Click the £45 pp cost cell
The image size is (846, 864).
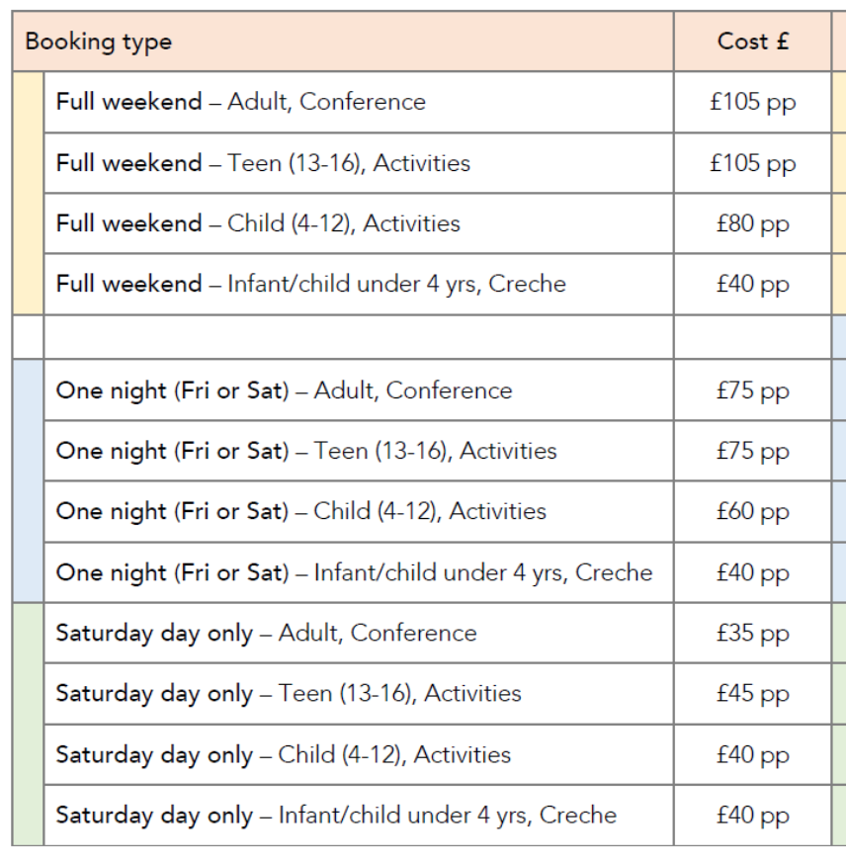[752, 694]
